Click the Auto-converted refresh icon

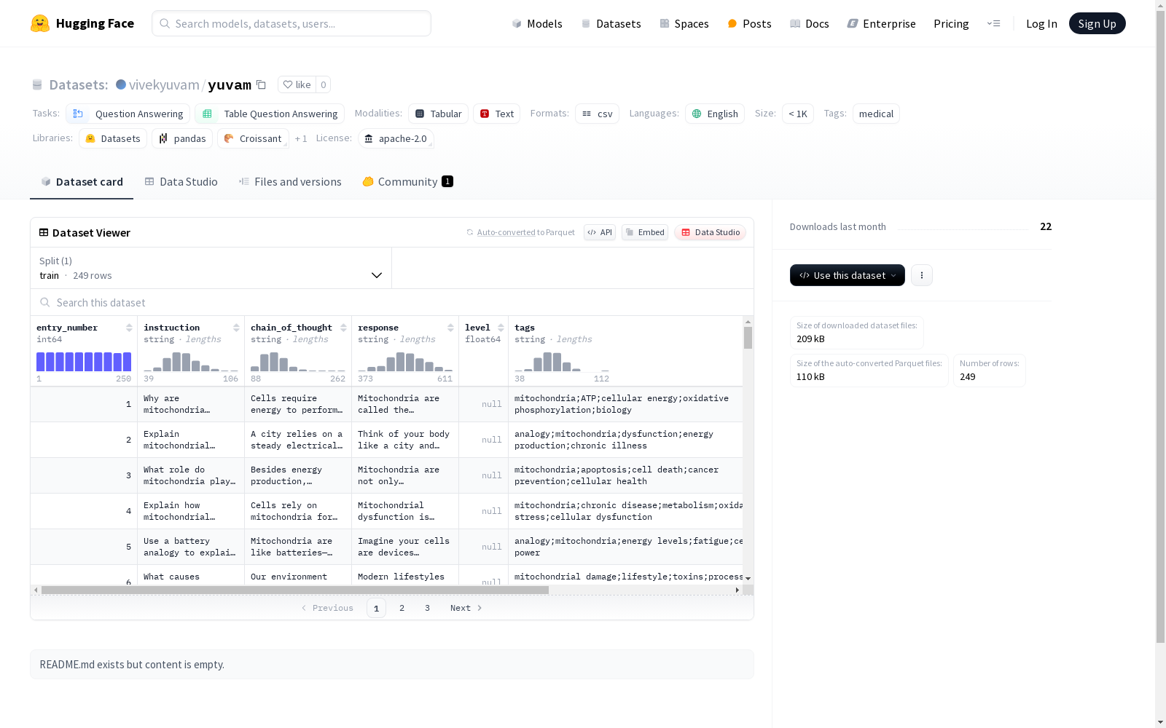click(470, 232)
